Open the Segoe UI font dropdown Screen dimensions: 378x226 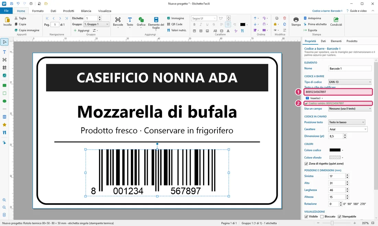[x=204, y=18]
